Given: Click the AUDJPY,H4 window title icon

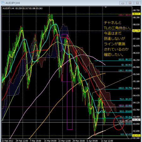Looking at the screenshot, I should 3,3.
